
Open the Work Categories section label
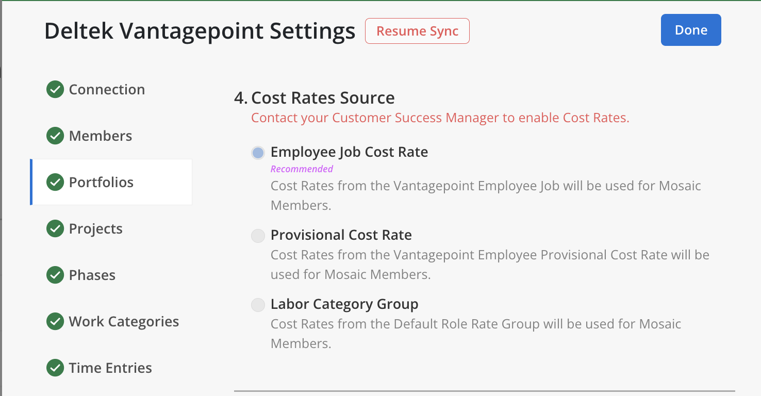click(x=124, y=321)
